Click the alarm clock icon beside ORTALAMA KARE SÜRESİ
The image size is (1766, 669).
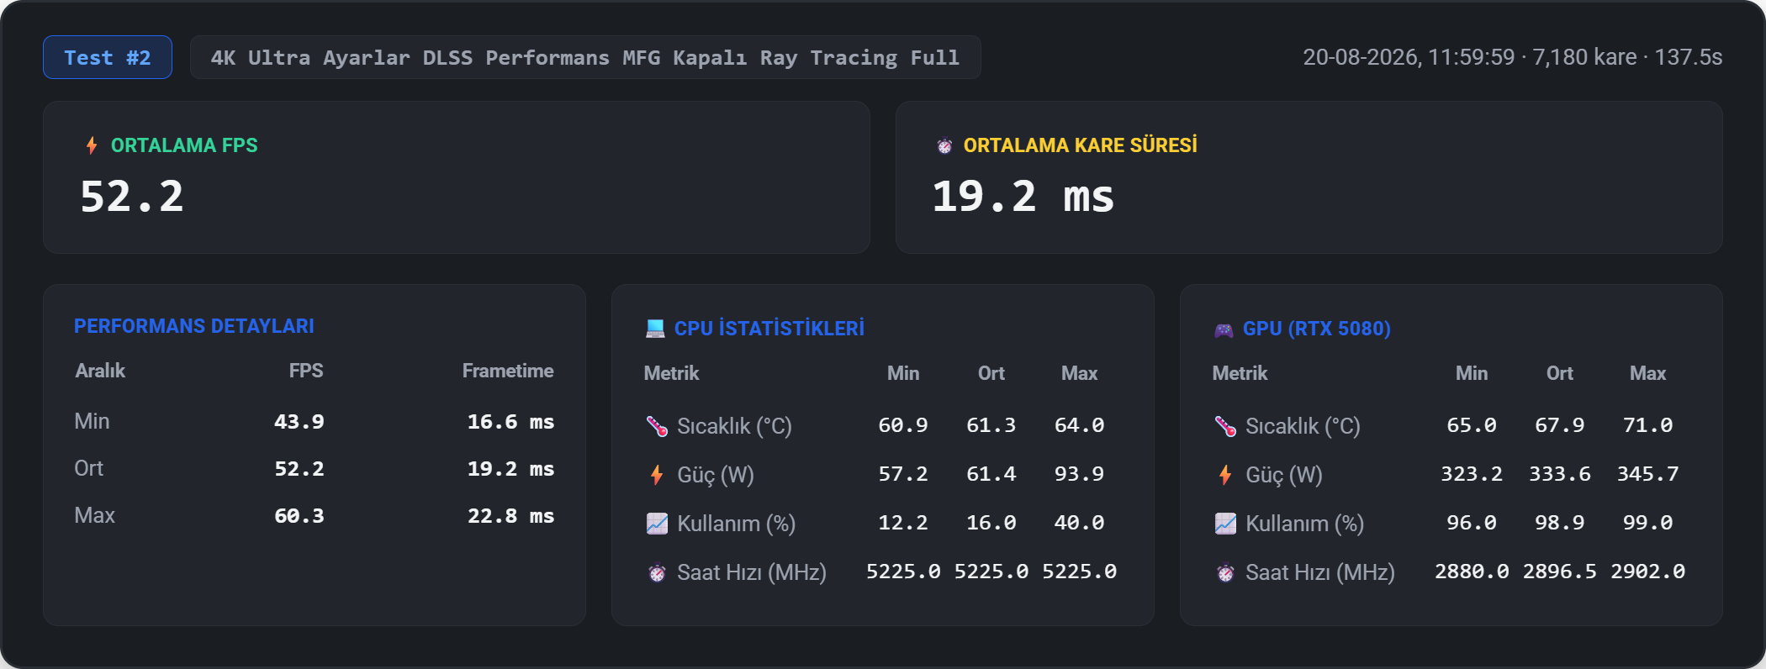944,145
